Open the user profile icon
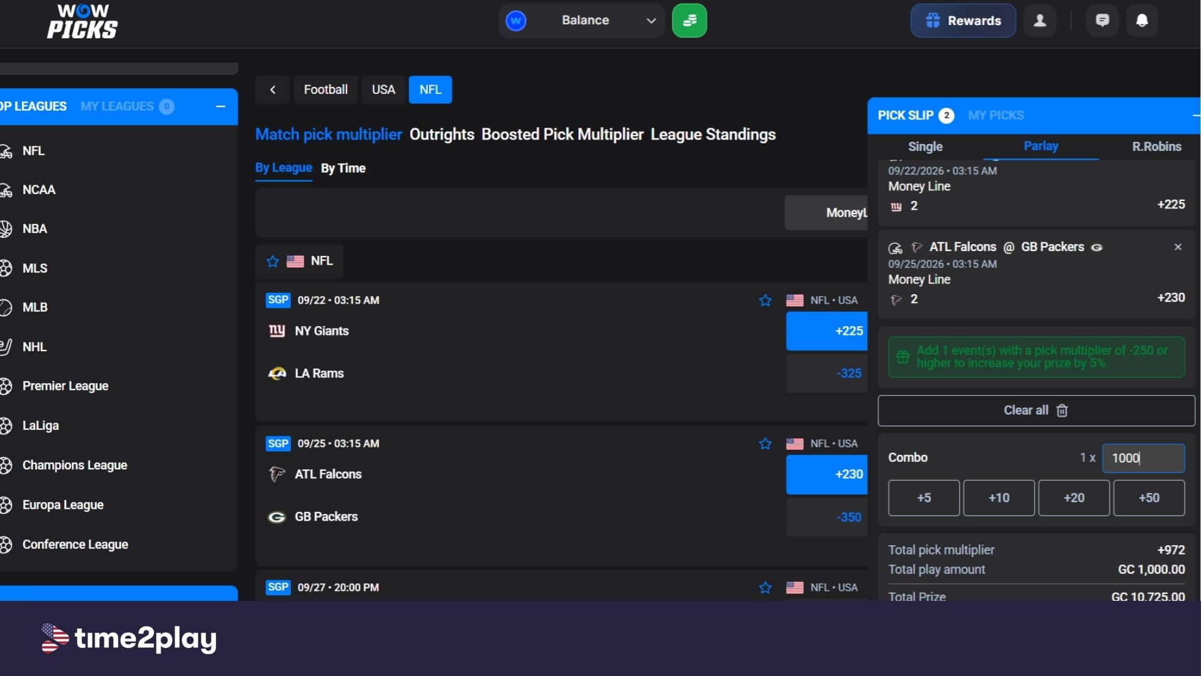The height and width of the screenshot is (676, 1201). point(1040,21)
